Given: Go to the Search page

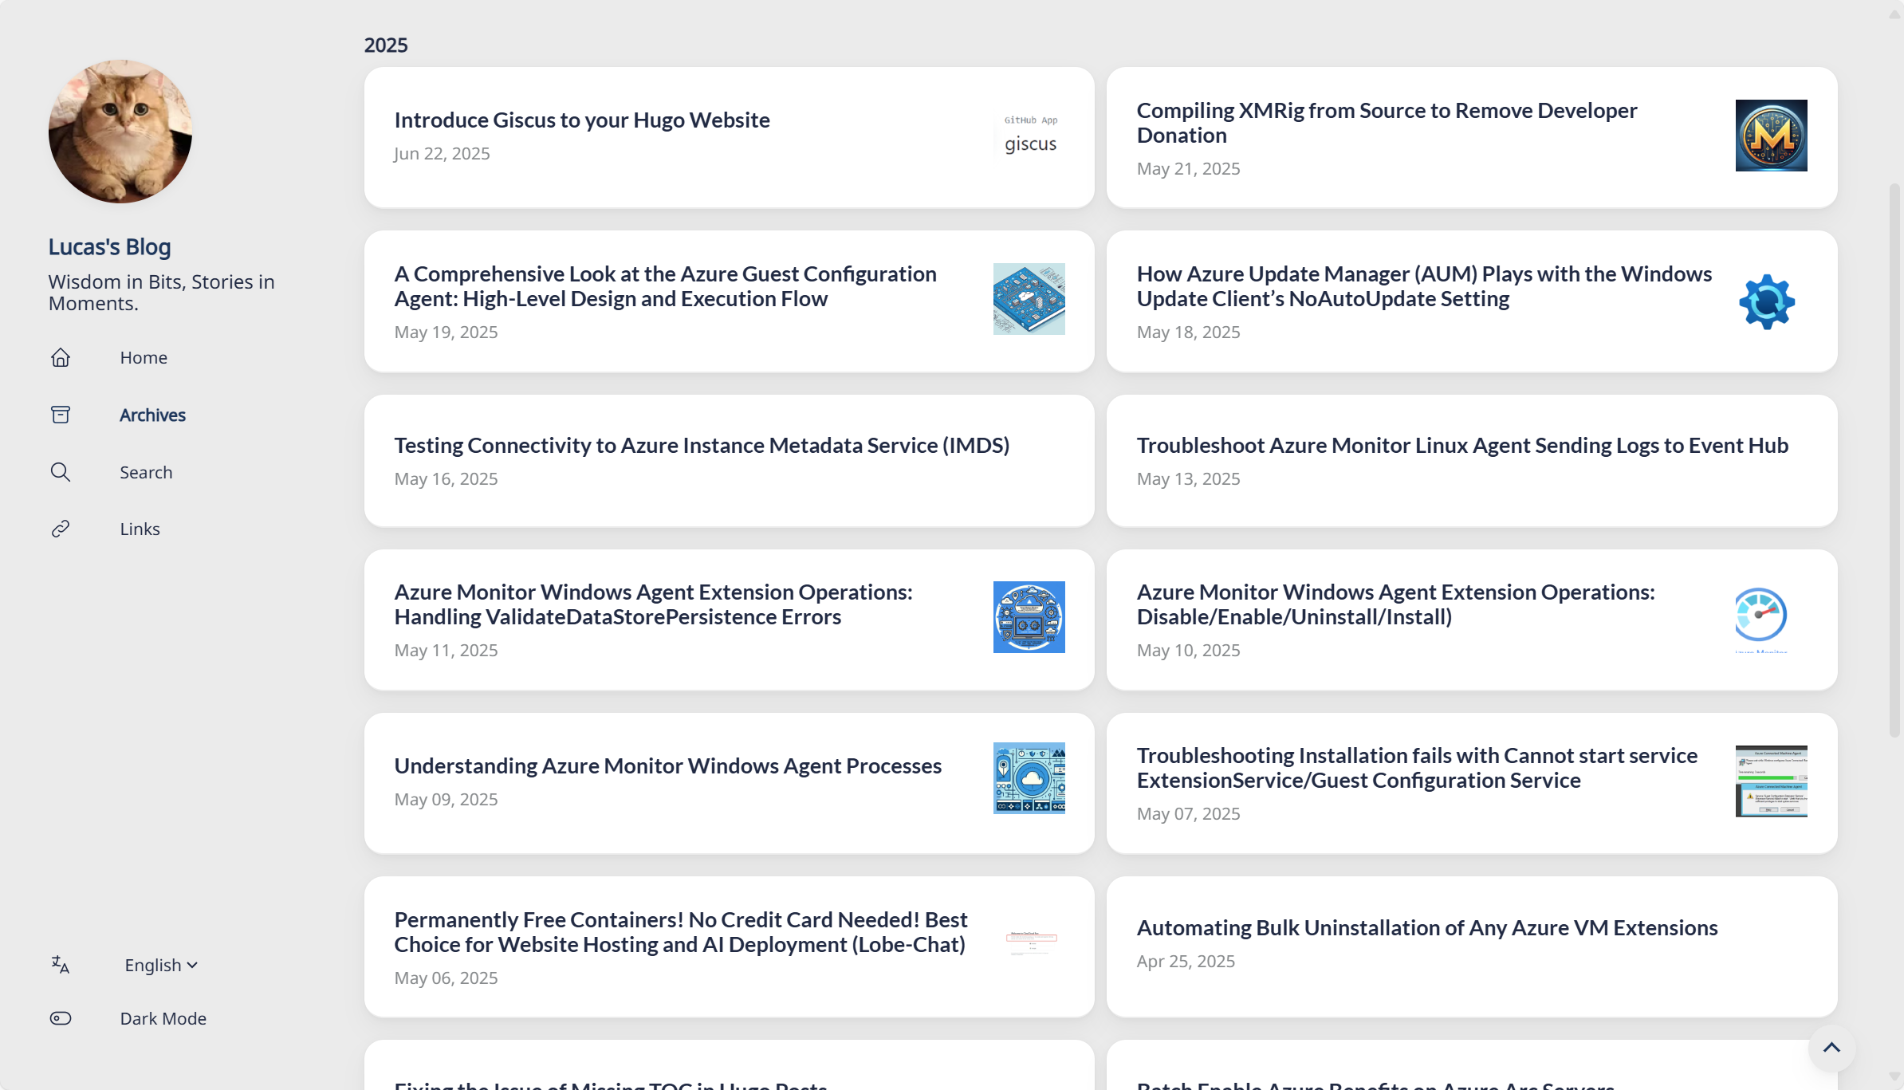Looking at the screenshot, I should point(146,472).
